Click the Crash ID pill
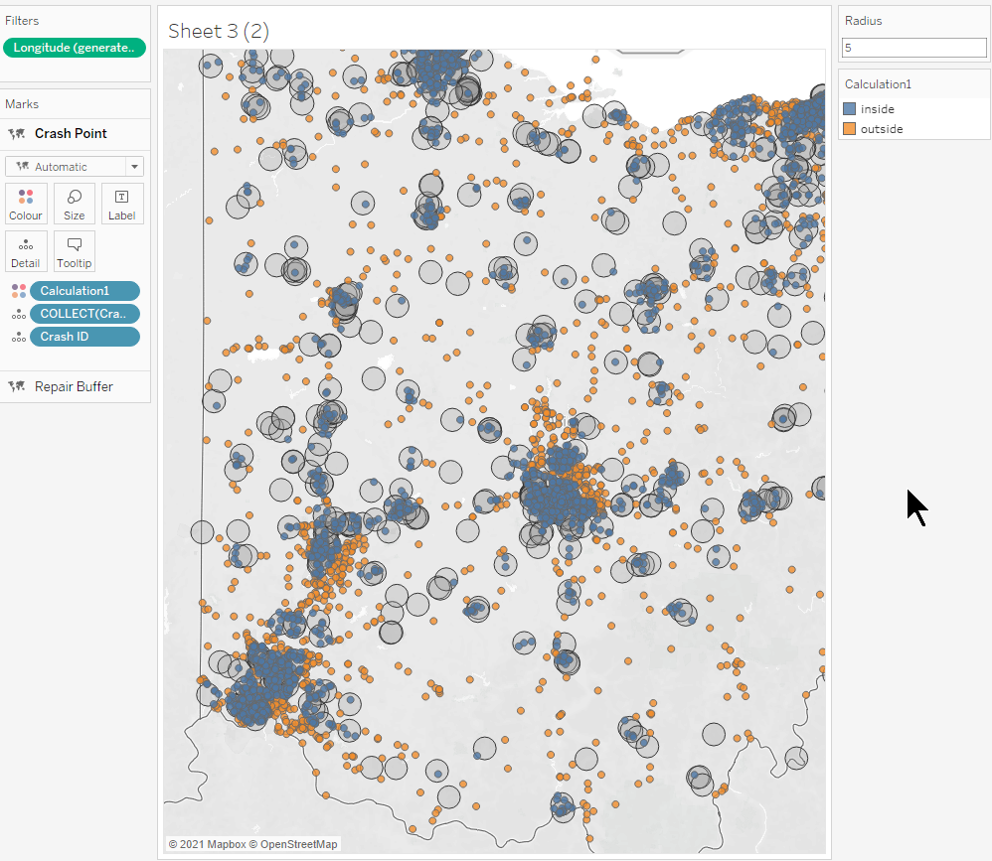992x861 pixels. point(84,337)
